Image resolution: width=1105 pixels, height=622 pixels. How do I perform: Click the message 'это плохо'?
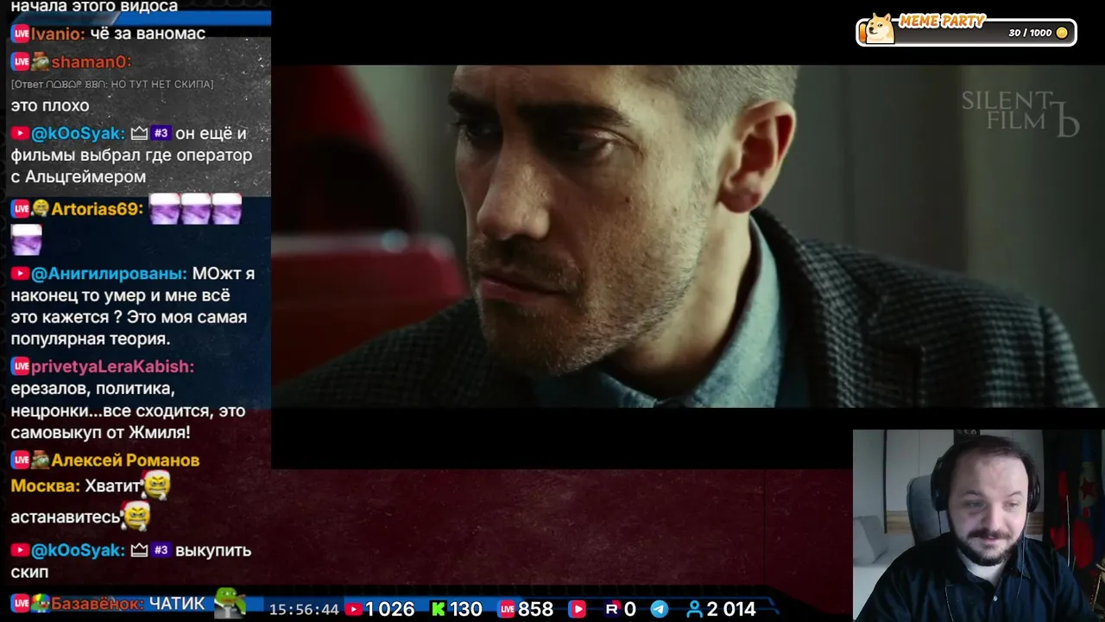[x=50, y=105]
